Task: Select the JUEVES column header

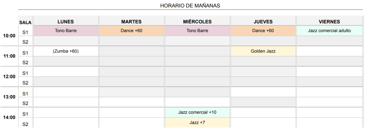Action: (263, 22)
